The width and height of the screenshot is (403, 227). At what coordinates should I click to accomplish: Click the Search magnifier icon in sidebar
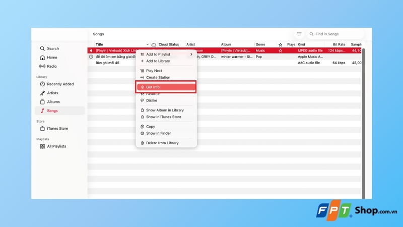[42, 48]
